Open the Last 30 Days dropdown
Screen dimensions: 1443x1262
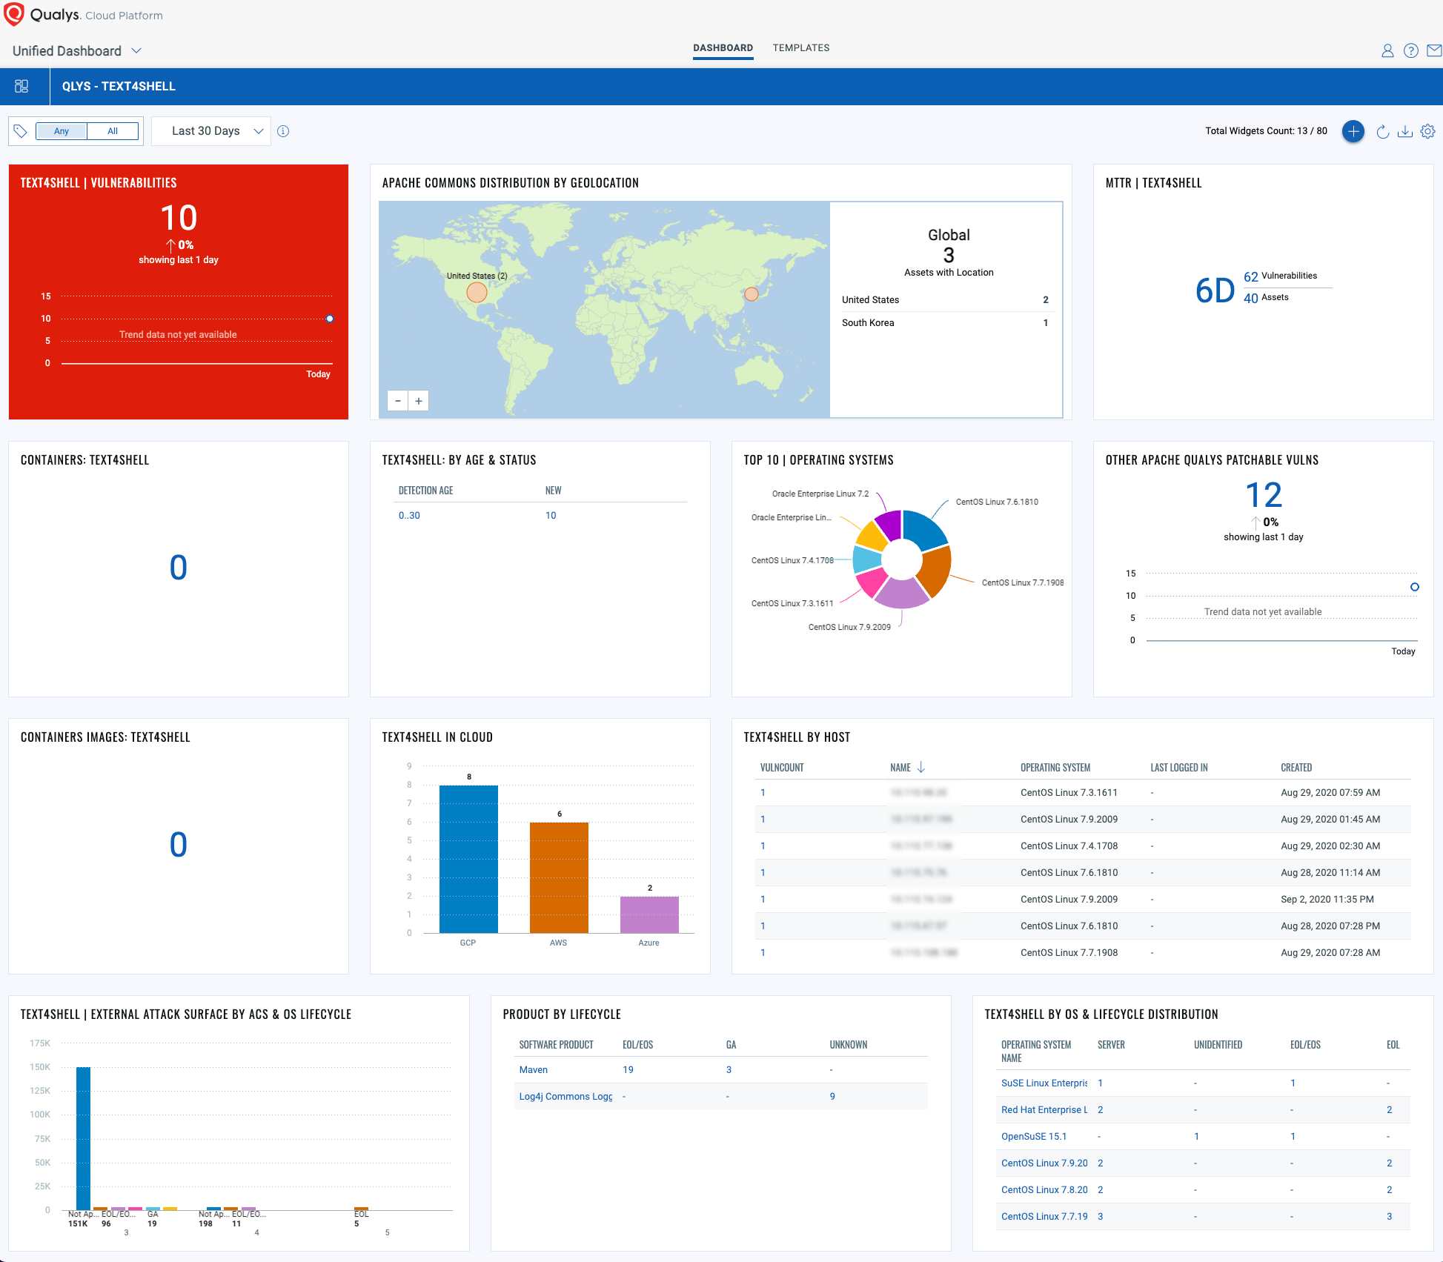click(211, 130)
